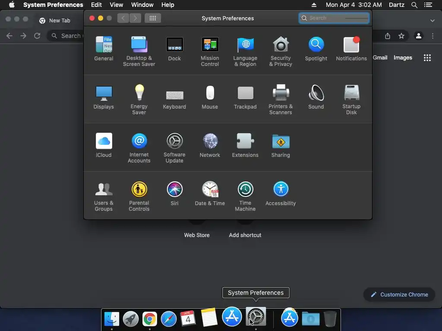The width and height of the screenshot is (442, 331).
Task: Open Network preferences pane
Action: coord(210,145)
